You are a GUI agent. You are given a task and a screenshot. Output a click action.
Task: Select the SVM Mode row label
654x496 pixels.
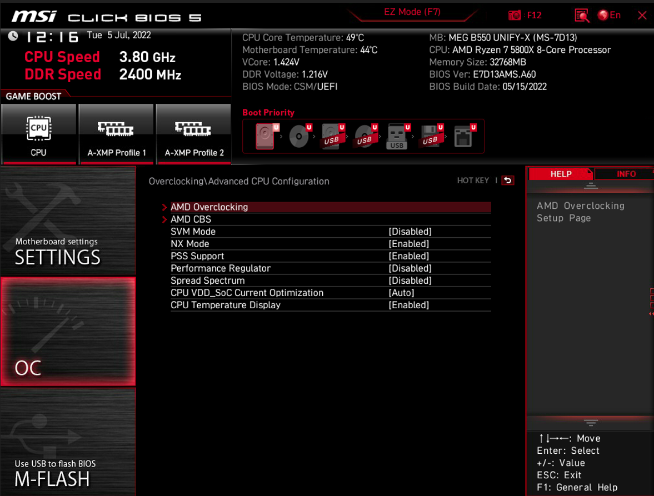point(193,232)
